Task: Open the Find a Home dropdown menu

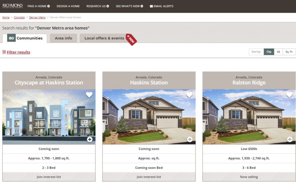Action: pyautogui.click(x=38, y=6)
